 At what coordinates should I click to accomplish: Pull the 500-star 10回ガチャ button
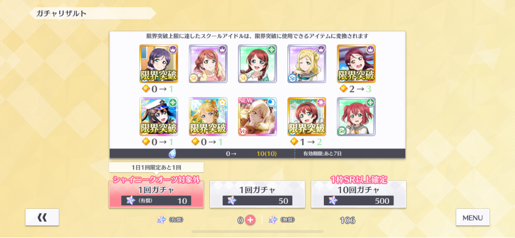[x=359, y=194]
